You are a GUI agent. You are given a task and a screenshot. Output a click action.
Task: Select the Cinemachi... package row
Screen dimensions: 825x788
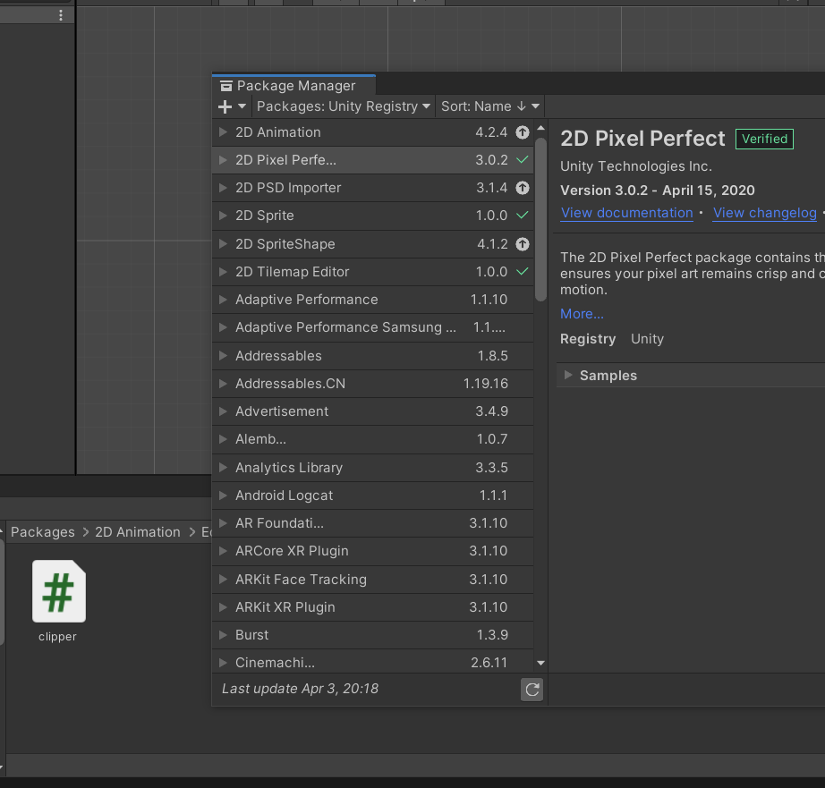tap(372, 663)
